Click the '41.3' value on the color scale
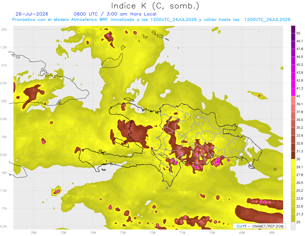This screenshot has width=305, height=236. click(299, 88)
